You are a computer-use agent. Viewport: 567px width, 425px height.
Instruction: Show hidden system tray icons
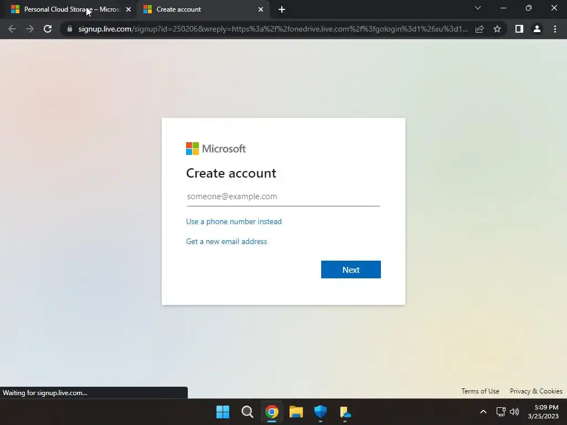(x=483, y=412)
